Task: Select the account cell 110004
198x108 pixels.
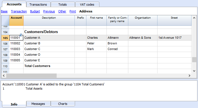Action: tap(16, 55)
